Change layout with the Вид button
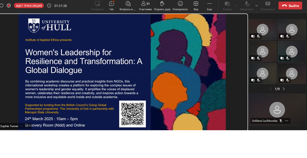 click(196, 6)
